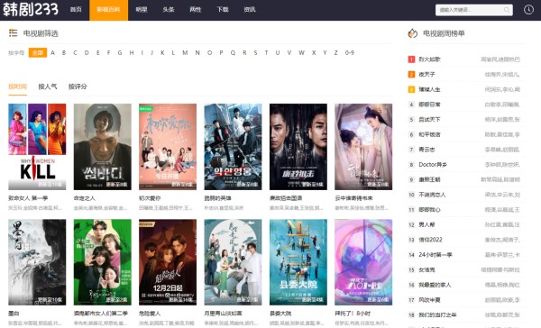The height and width of the screenshot is (328, 541).
Task: Filter dramas by letter Q
Action: pyautogui.click(x=233, y=53)
